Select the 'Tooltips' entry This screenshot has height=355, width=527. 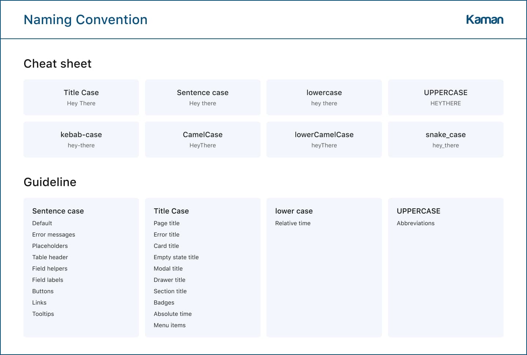(43, 314)
